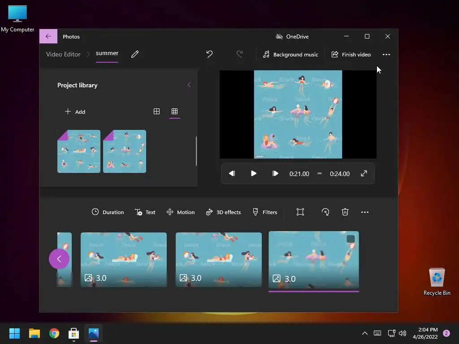This screenshot has width=459, height=344.
Task: Open Duration settings for the clip
Action: click(108, 212)
